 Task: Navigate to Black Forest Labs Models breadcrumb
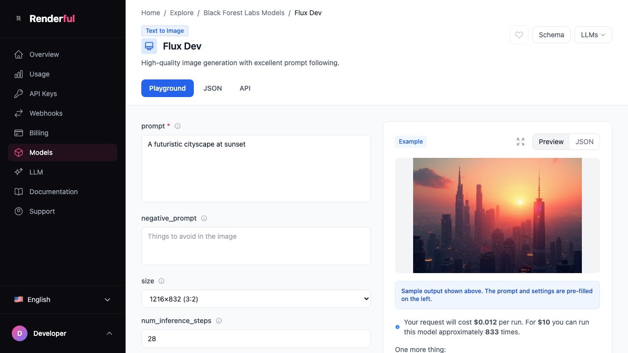(x=244, y=13)
